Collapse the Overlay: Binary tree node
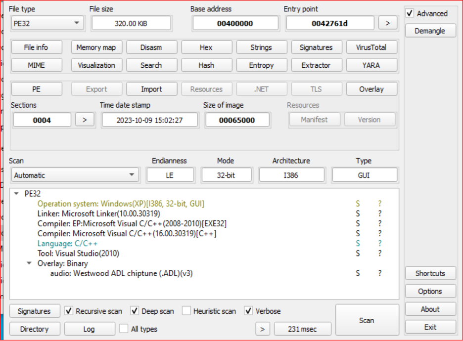 coord(29,263)
